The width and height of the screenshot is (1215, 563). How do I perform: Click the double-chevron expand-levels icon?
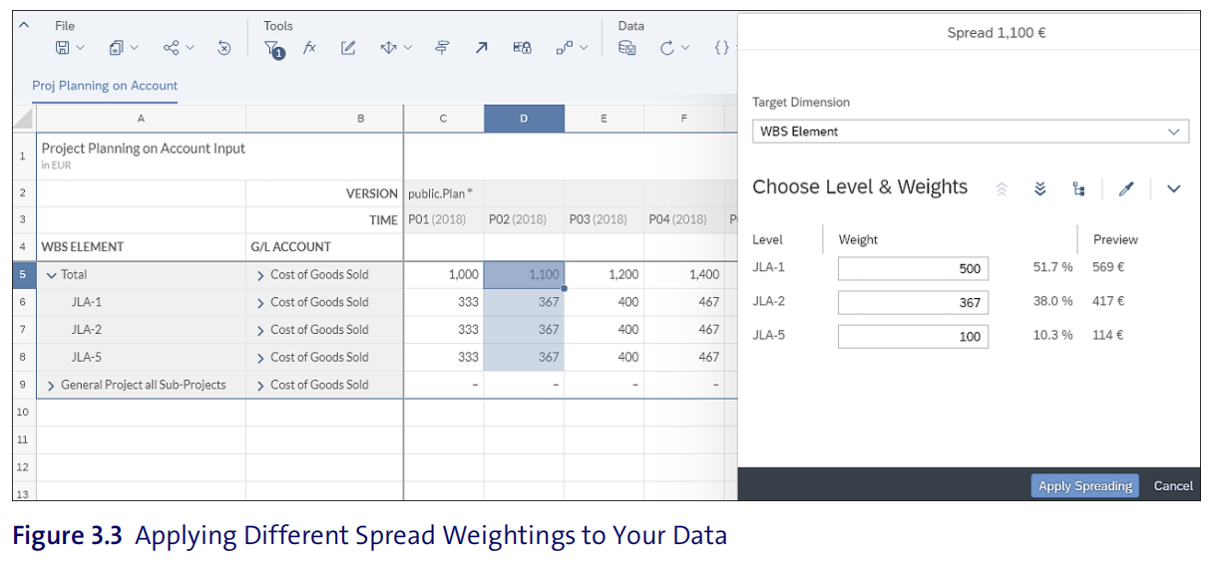click(x=1040, y=188)
